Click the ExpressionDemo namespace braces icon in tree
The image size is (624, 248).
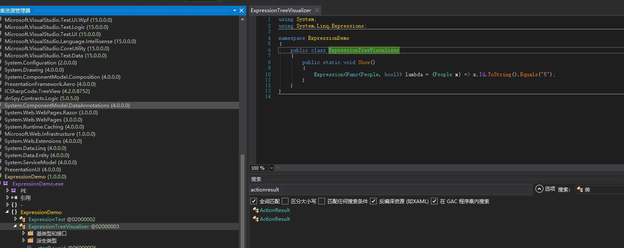pyautogui.click(x=14, y=212)
